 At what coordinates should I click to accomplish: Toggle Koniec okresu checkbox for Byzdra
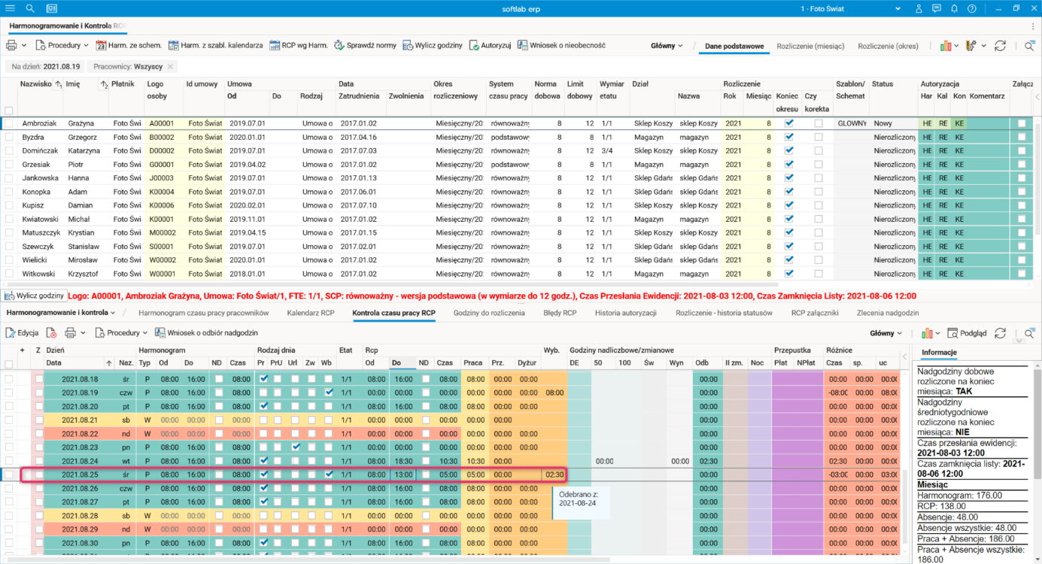pyautogui.click(x=788, y=137)
